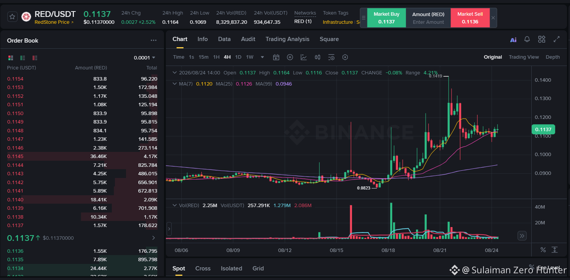The width and height of the screenshot is (570, 280).
Task: Switch chart mode to Original
Action: click(x=493, y=57)
